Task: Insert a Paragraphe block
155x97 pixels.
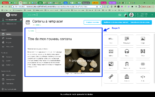Action: tap(127, 40)
